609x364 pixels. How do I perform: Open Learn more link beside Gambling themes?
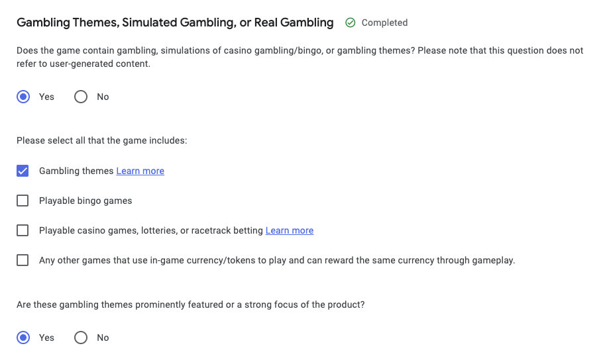click(140, 171)
